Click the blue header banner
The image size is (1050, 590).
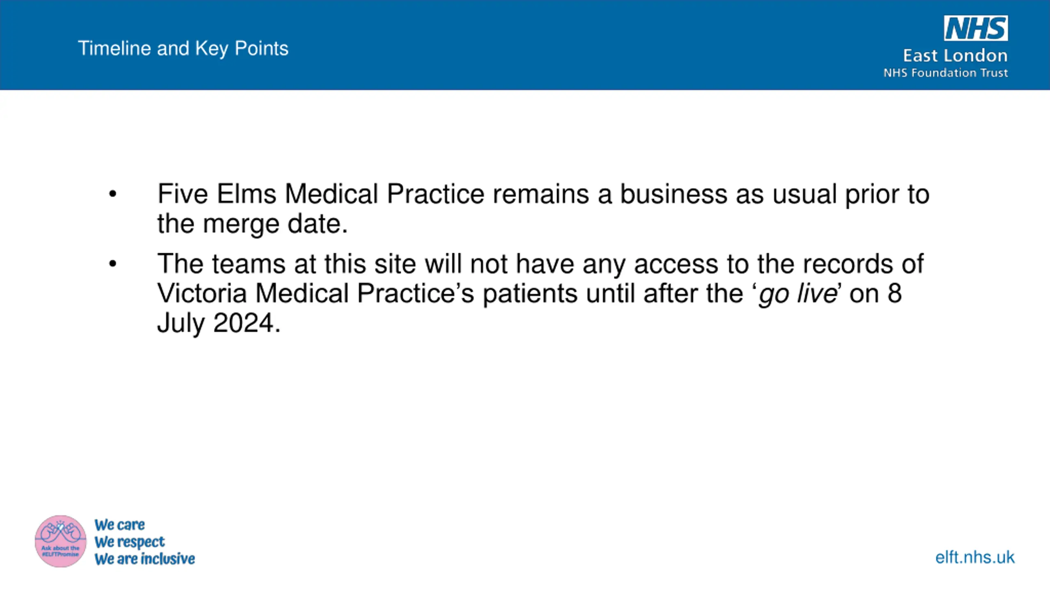(x=525, y=45)
